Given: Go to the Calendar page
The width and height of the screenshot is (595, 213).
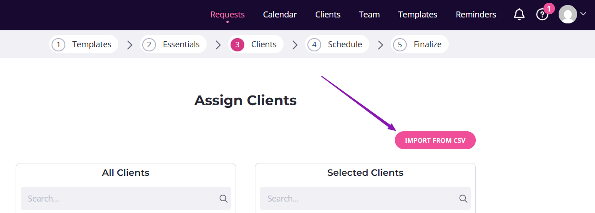Looking at the screenshot, I should click(280, 15).
